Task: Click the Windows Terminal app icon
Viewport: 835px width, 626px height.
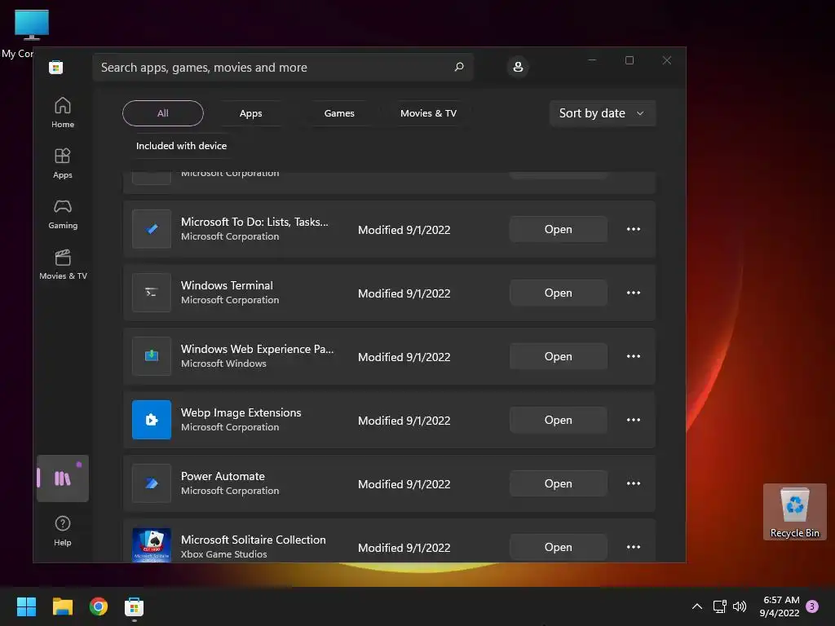Action: coord(152,293)
